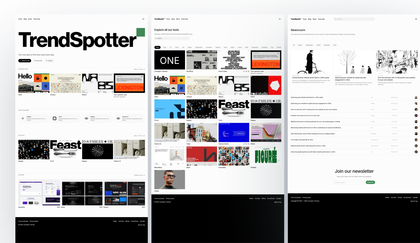This screenshot has width=420, height=243.
Task: Open Store in the Explore tools navigation
Action: click(x=178, y=19)
